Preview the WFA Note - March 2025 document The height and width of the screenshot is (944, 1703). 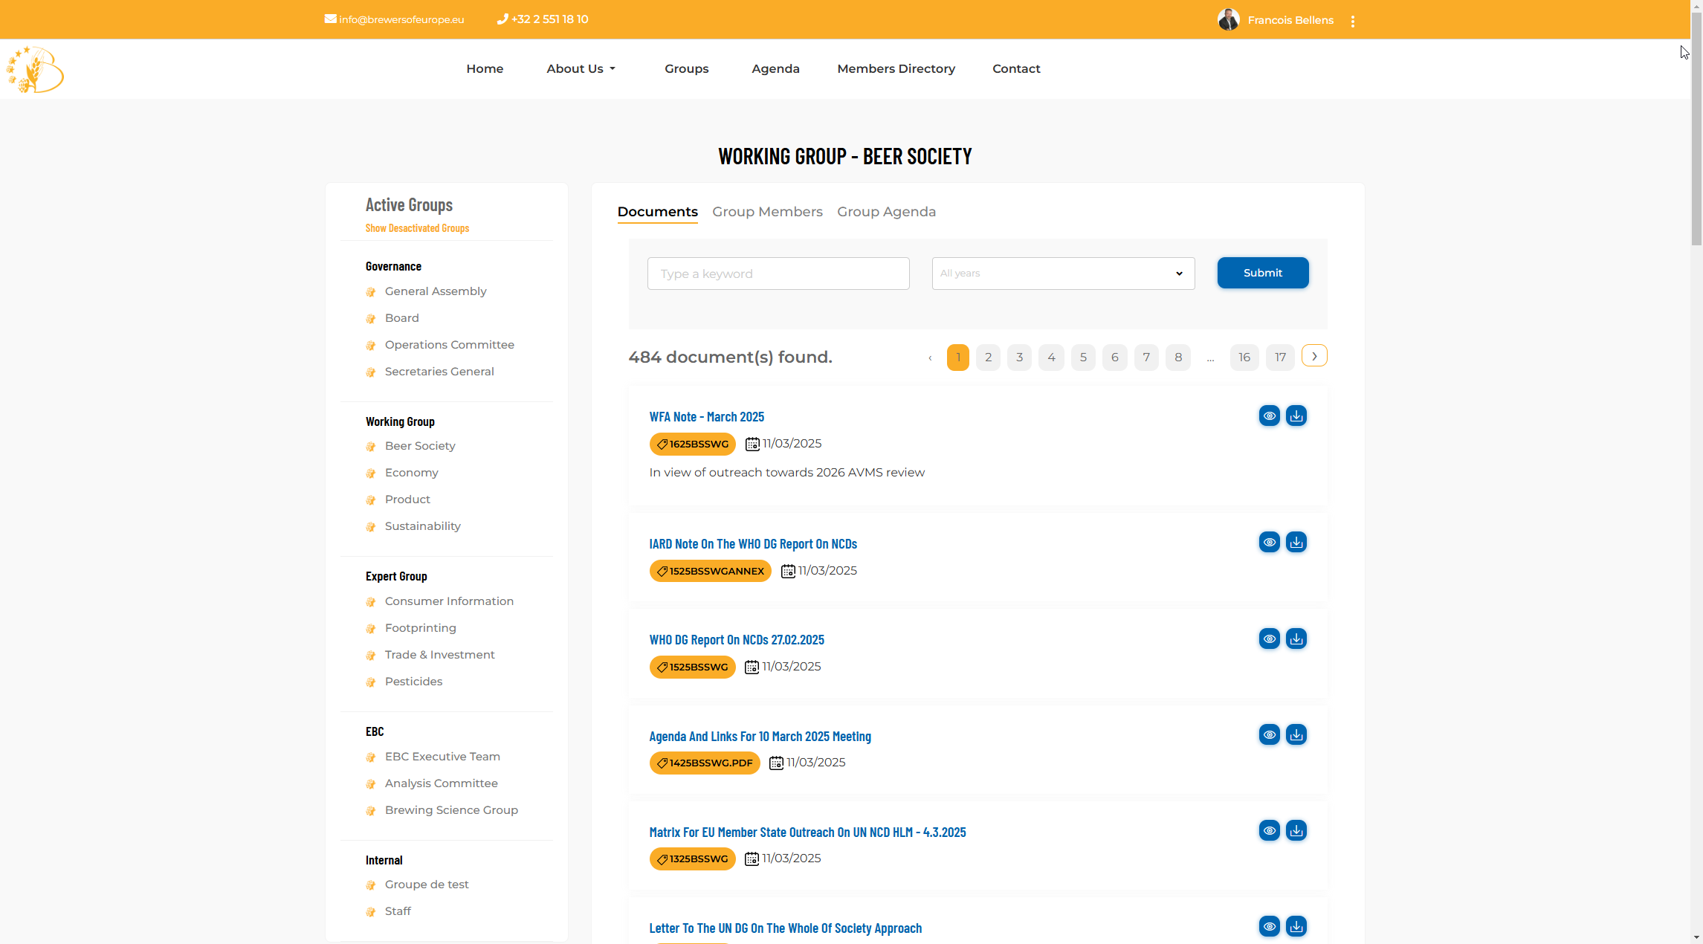(x=1269, y=416)
